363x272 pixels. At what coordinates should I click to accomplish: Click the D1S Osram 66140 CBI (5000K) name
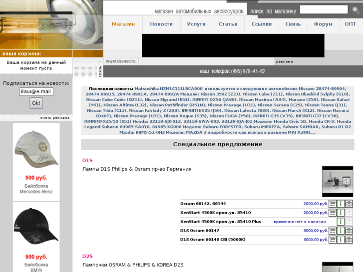click(213, 240)
